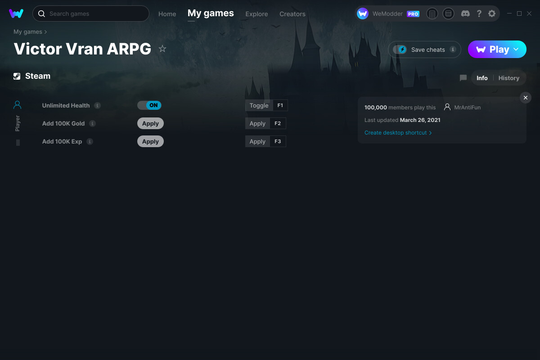Switch to the History tab
Image resolution: width=540 pixels, height=360 pixels.
[509, 78]
